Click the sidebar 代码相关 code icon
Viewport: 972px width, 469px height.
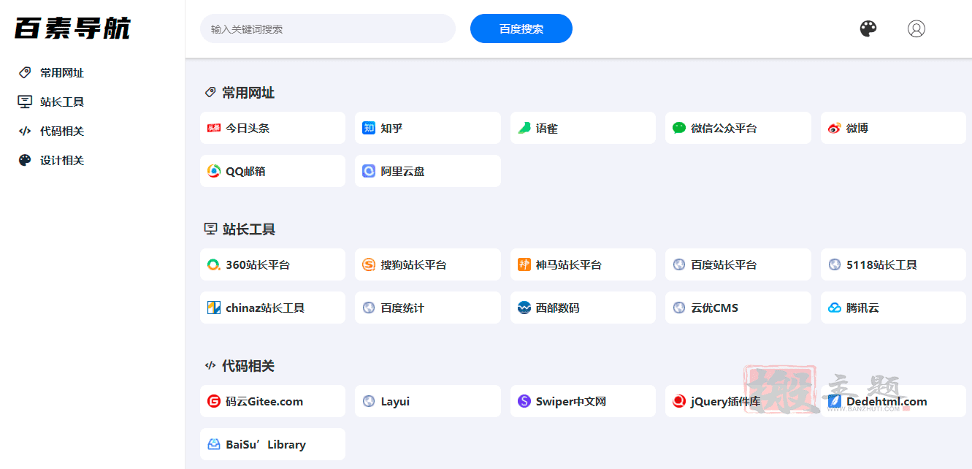[x=25, y=131]
